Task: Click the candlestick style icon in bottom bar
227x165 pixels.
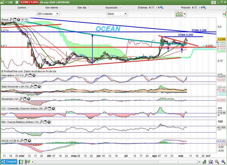Action: pyautogui.click(x=27, y=162)
